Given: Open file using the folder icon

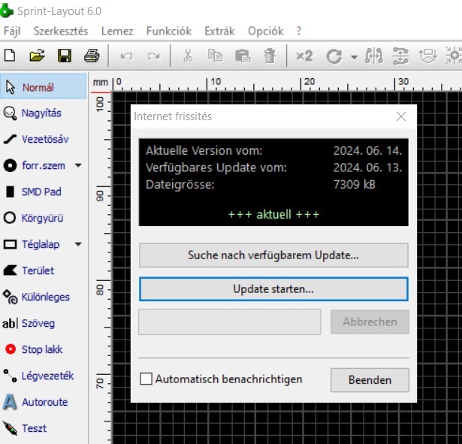Looking at the screenshot, I should pos(37,56).
